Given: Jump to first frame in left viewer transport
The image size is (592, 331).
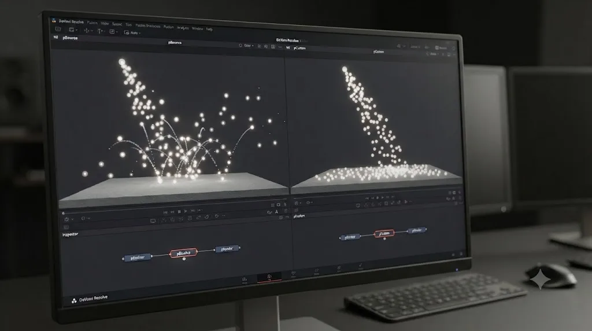Looking at the screenshot, I should [x=165, y=212].
